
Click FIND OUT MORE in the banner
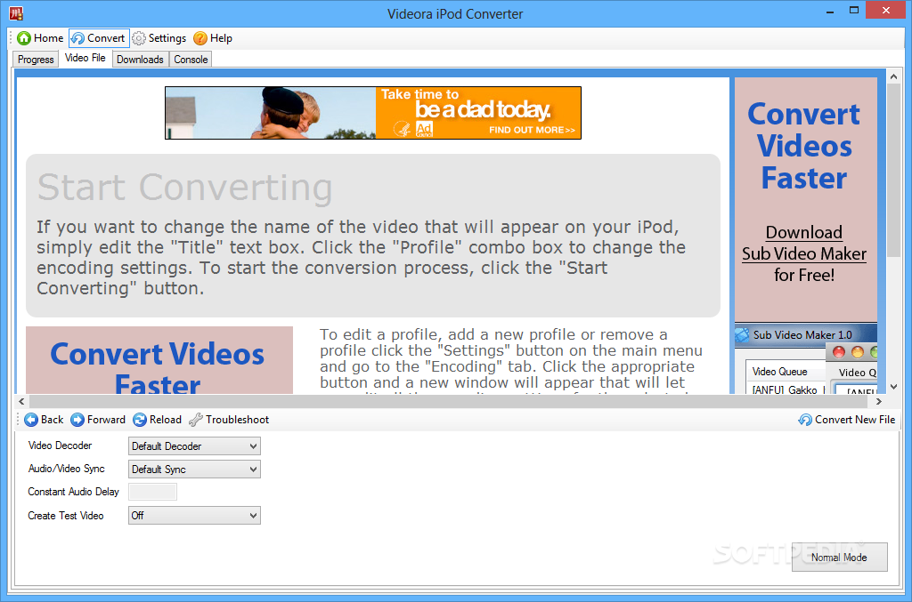tap(532, 130)
